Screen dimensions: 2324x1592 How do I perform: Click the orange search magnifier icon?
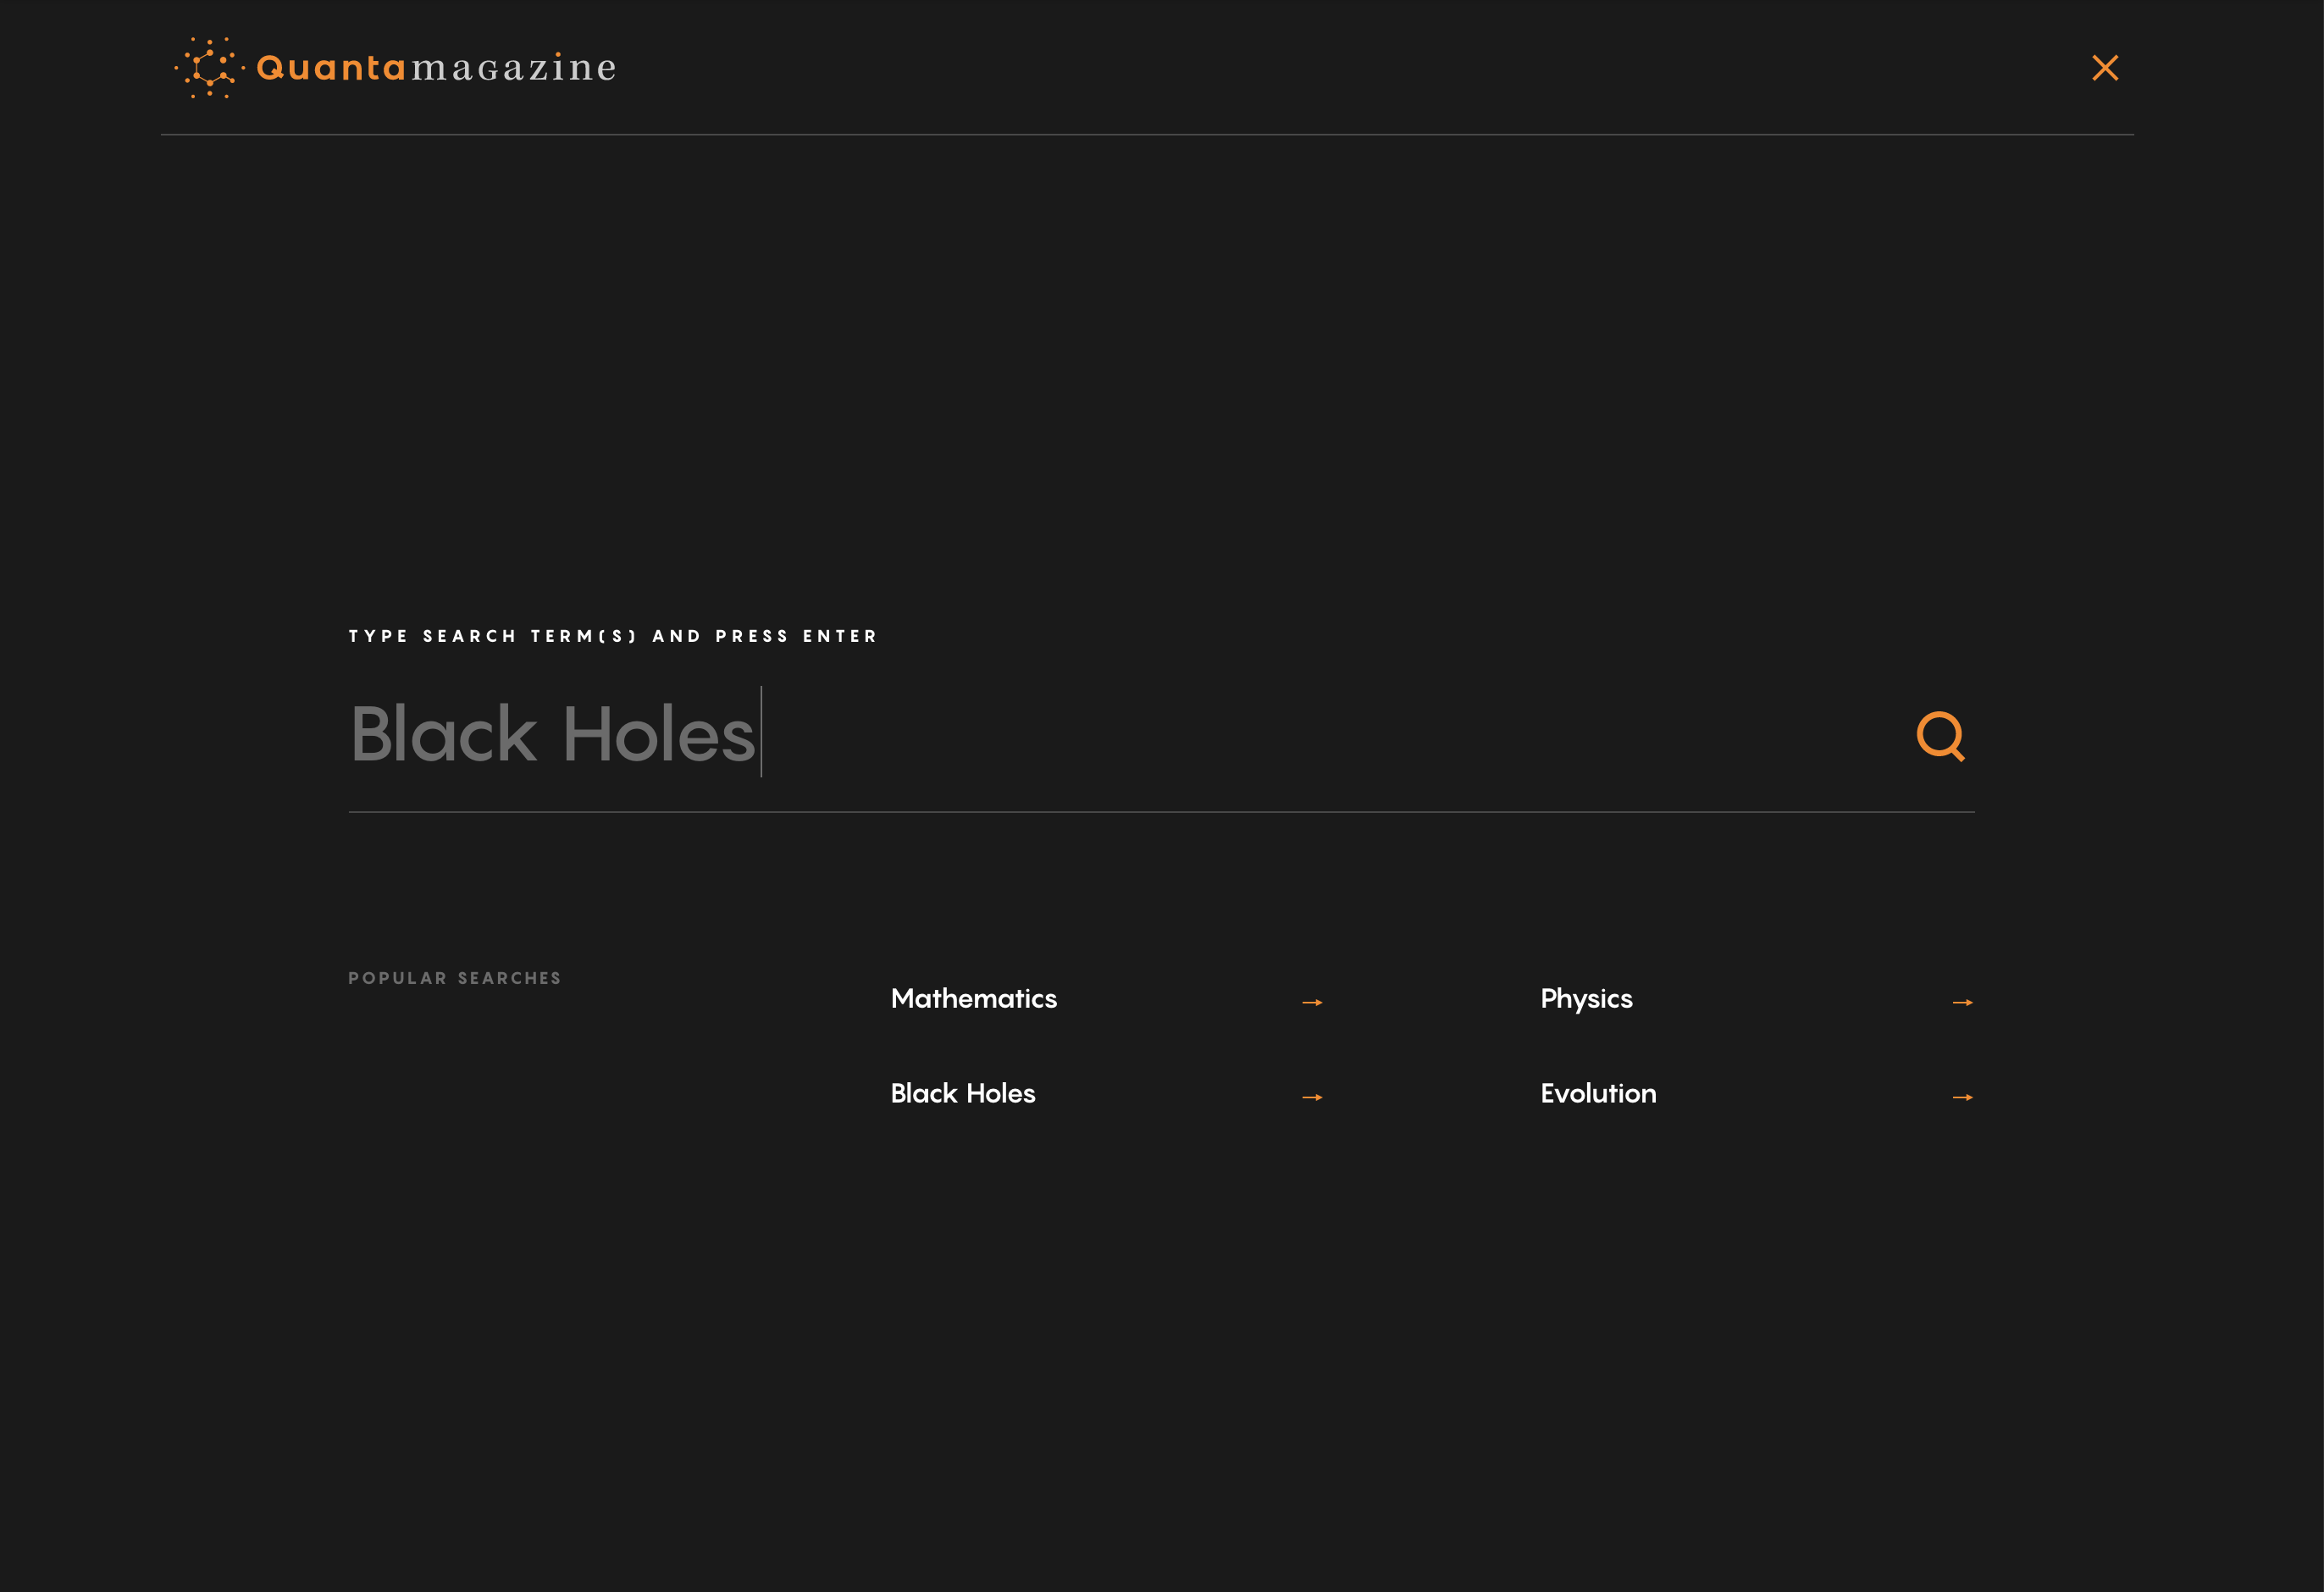(x=1940, y=737)
